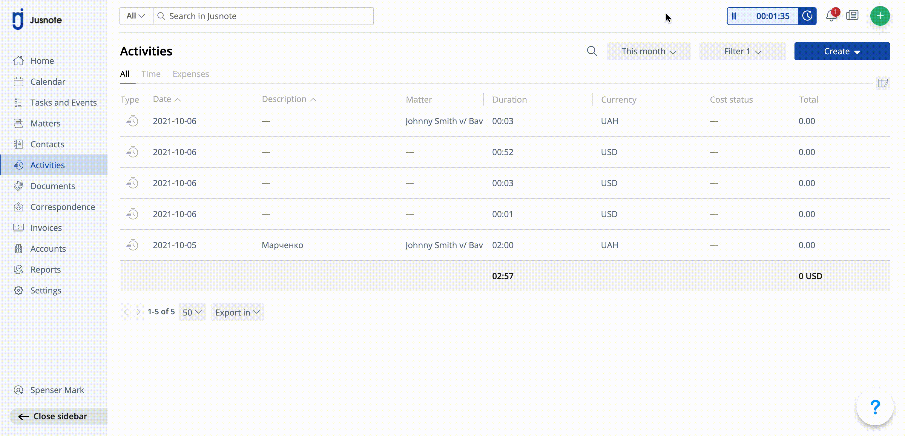Click Johnny Smith matter in the 02:00 row
905x436 pixels.
(444, 245)
